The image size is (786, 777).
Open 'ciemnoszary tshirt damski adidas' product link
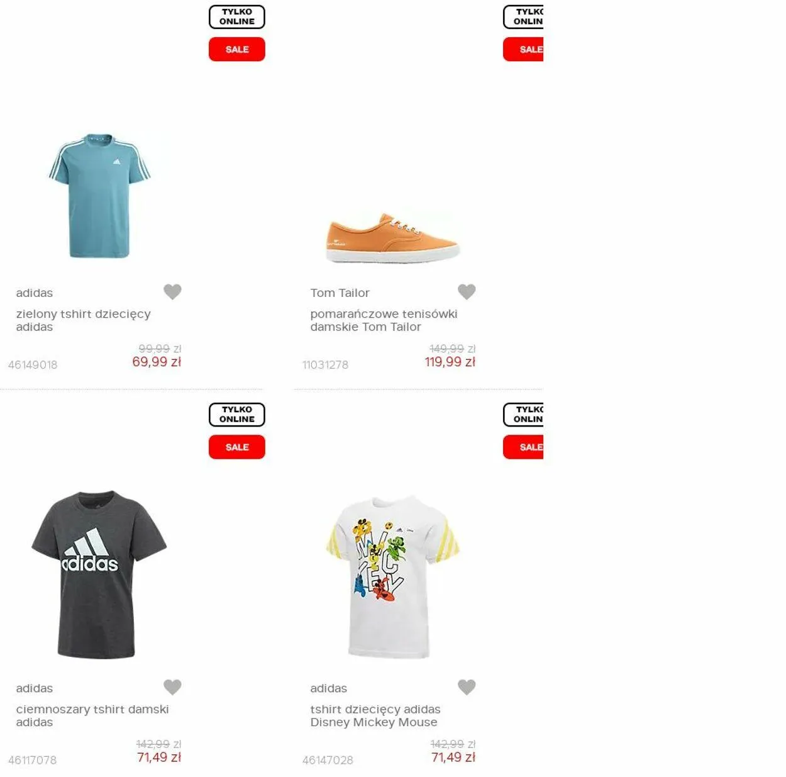pyautogui.click(x=92, y=715)
